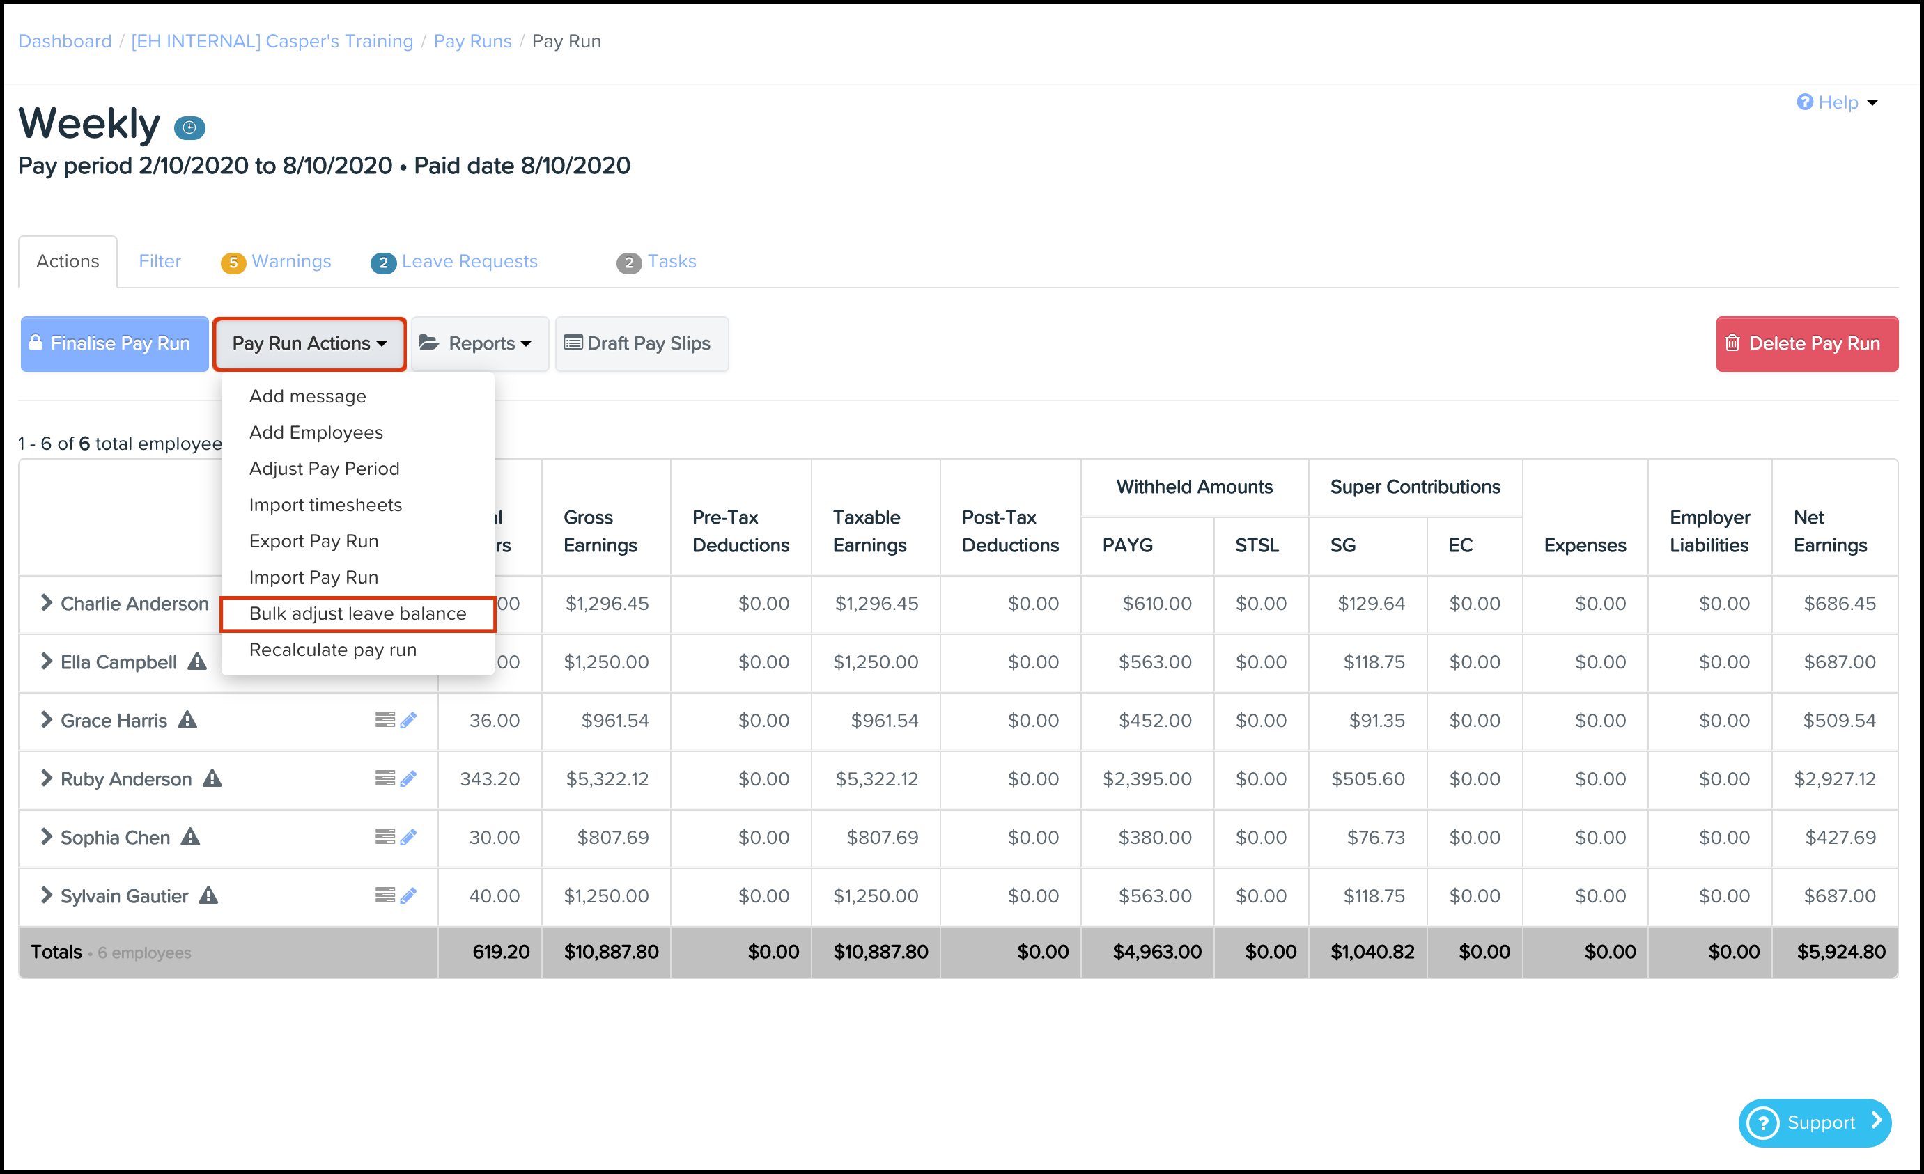Click the clock icon beside Weekly heading
This screenshot has height=1174, width=1924.
[x=189, y=127]
